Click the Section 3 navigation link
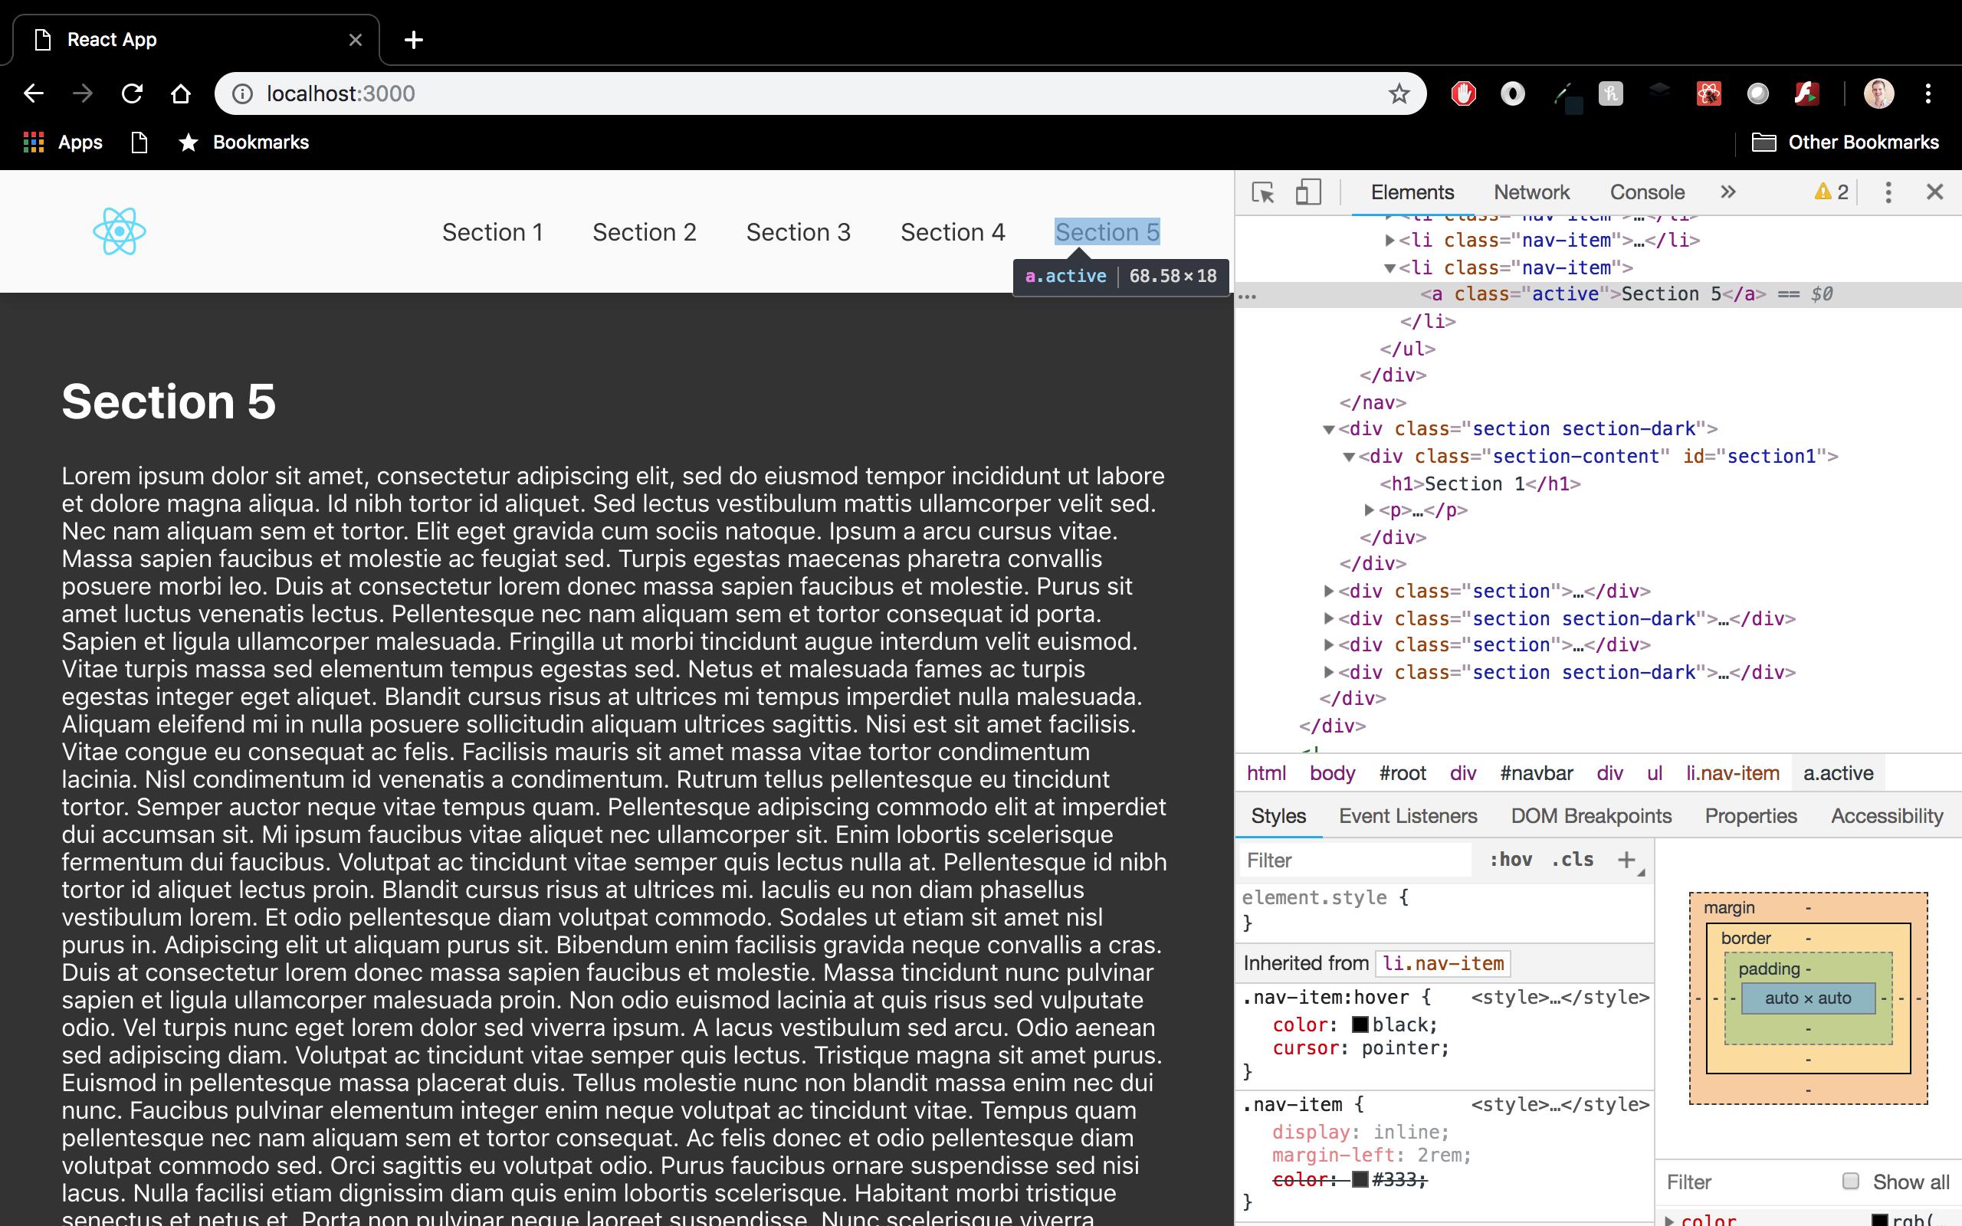This screenshot has width=1962, height=1226. (x=798, y=231)
